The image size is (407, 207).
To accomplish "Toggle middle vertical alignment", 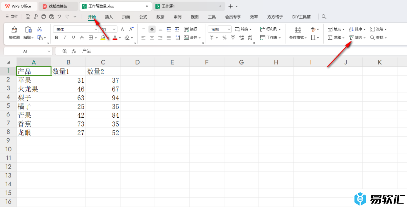I will pyautogui.click(x=152, y=29).
